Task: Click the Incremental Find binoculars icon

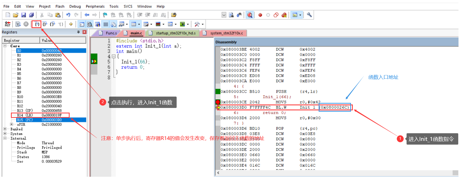Action: [239, 15]
